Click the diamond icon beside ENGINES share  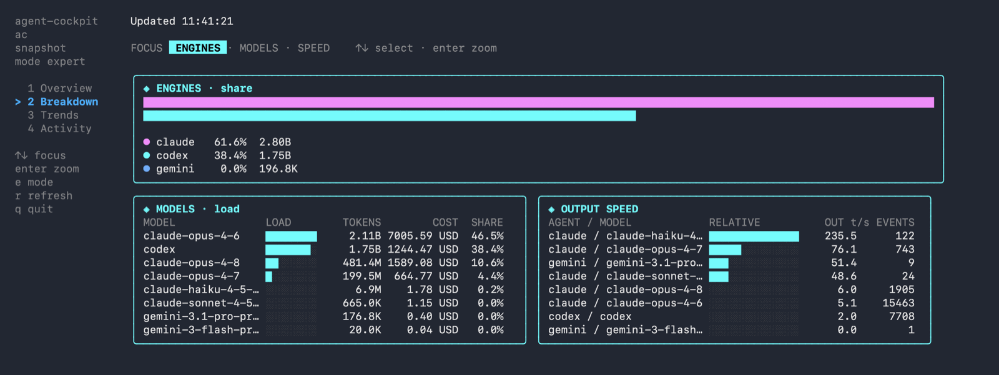point(147,89)
